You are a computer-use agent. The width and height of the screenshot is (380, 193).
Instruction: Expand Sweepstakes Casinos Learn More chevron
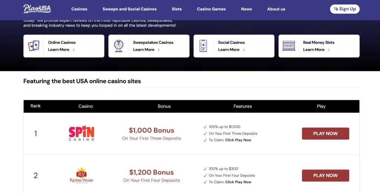pyautogui.click(x=159, y=50)
